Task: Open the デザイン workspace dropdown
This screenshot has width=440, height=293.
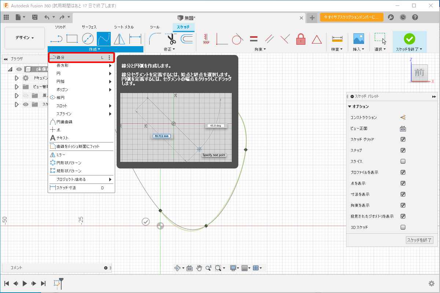Action: tap(25, 38)
